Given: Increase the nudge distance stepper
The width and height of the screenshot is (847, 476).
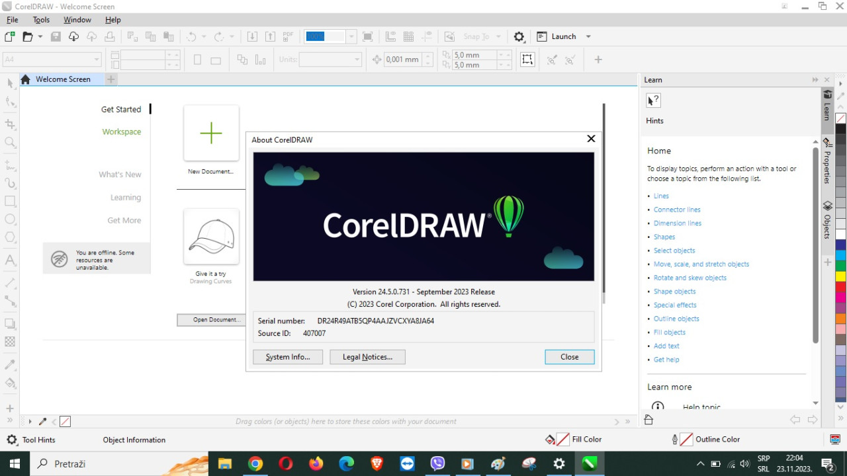Looking at the screenshot, I should click(x=428, y=56).
